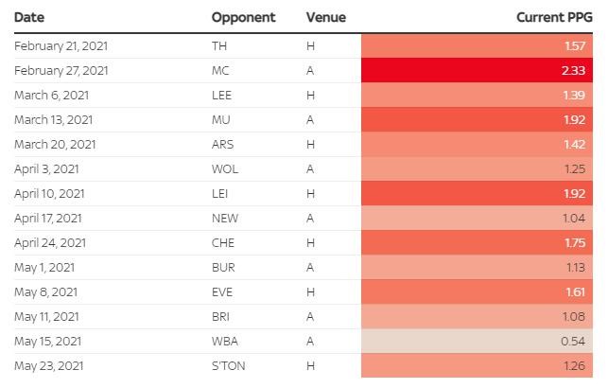Select the CHE opponent entry
Viewport: 608px width, 388px height.
click(x=222, y=242)
